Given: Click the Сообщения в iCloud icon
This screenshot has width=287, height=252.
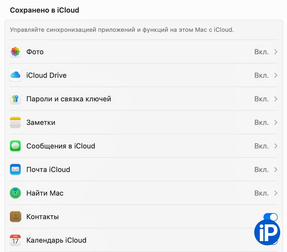Looking at the screenshot, I should (15, 146).
